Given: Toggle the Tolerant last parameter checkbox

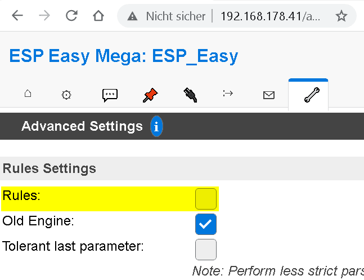Looking at the screenshot, I should [x=205, y=249].
